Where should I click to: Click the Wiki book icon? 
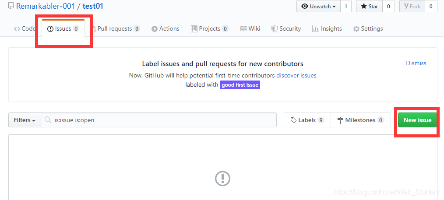click(x=243, y=29)
